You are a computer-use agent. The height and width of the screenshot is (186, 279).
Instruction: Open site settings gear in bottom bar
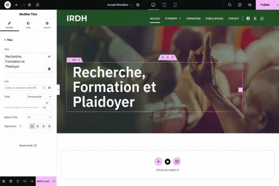pyautogui.click(x=4, y=181)
